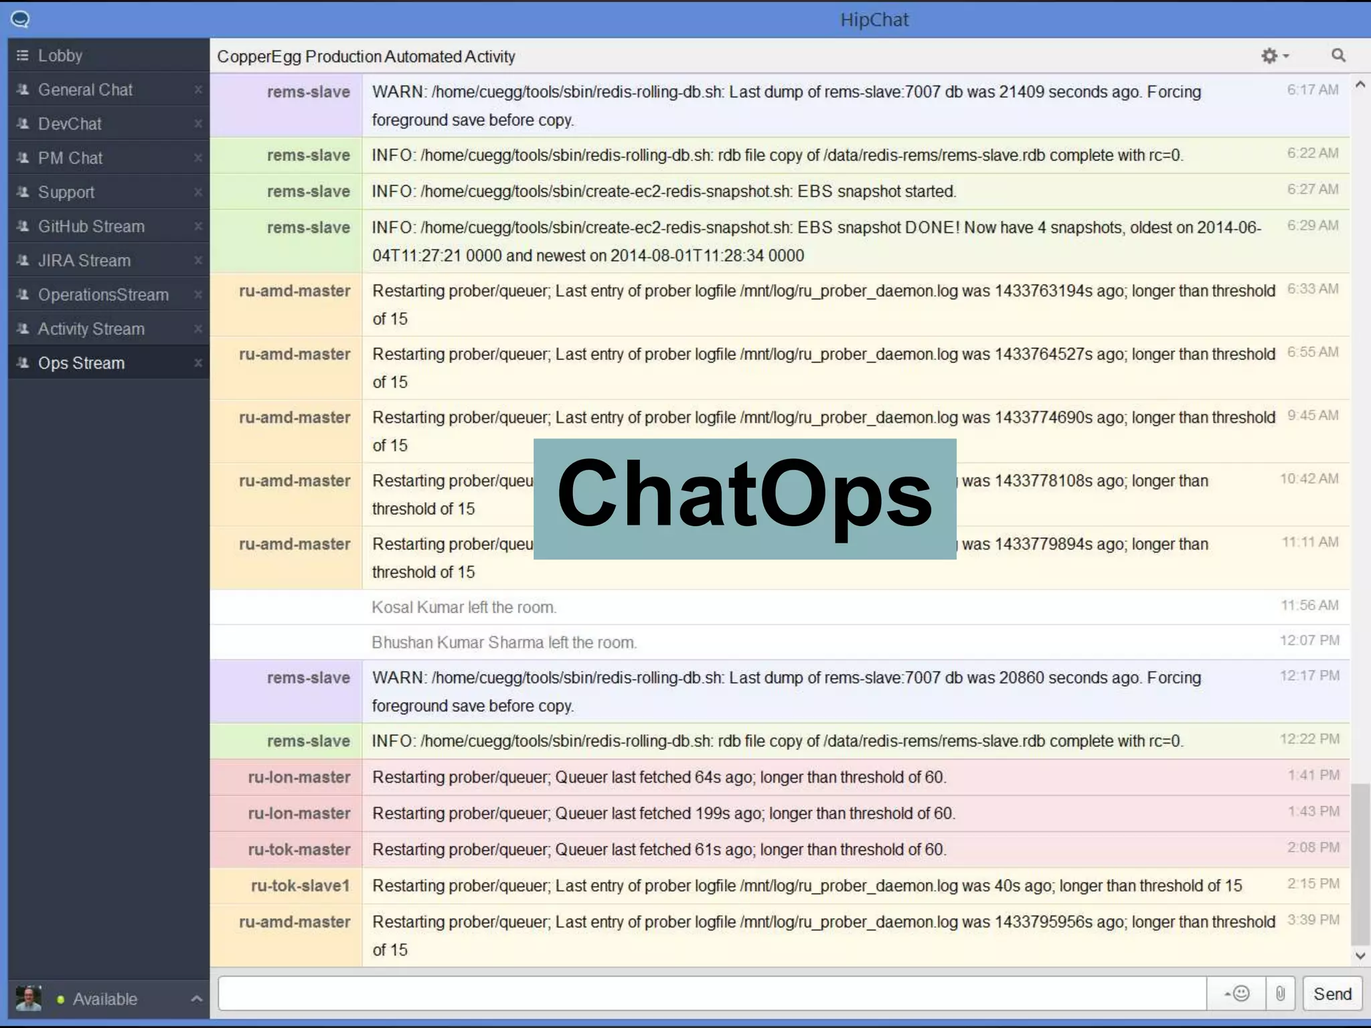The height and width of the screenshot is (1028, 1371).
Task: Click the message input field
Action: coord(712,994)
